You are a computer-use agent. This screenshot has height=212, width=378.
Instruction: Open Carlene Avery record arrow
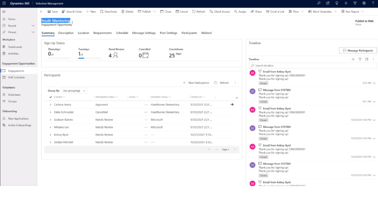coord(232,105)
